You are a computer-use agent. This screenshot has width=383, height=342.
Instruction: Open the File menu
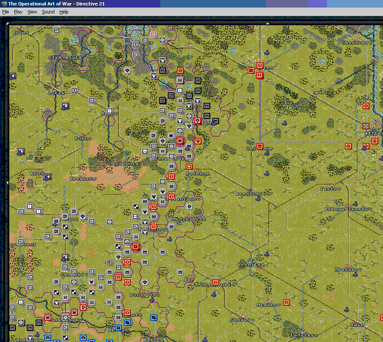pos(5,12)
